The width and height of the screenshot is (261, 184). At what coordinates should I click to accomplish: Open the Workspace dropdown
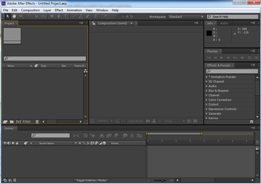pyautogui.click(x=186, y=17)
